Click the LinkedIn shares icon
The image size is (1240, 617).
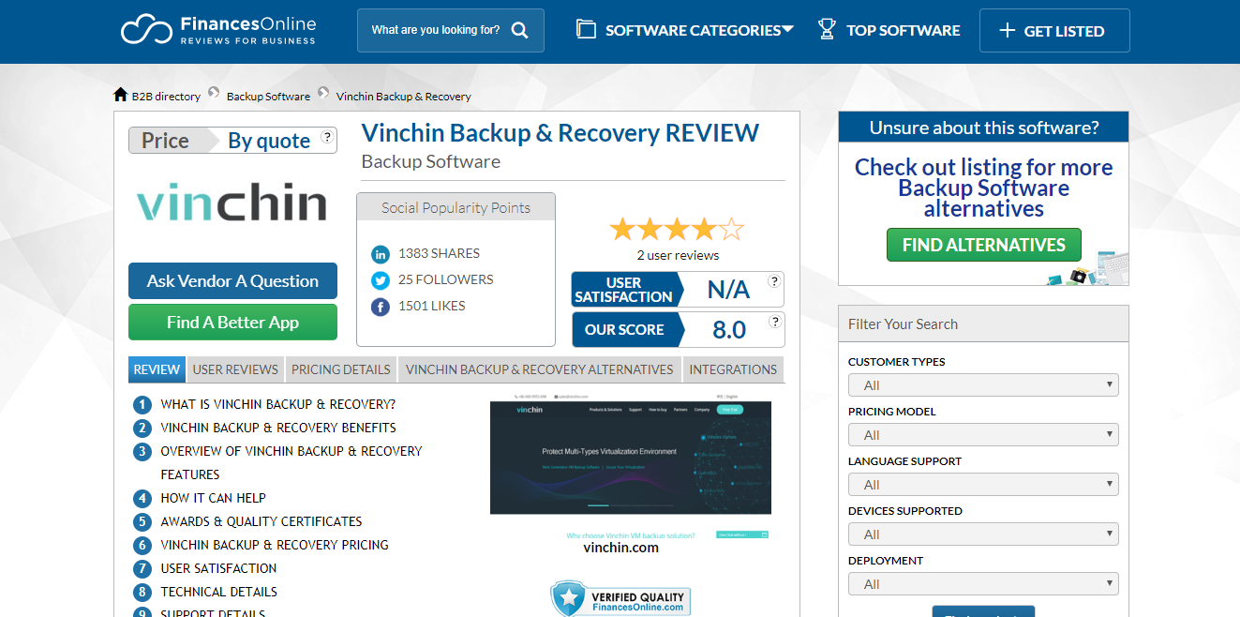click(381, 254)
